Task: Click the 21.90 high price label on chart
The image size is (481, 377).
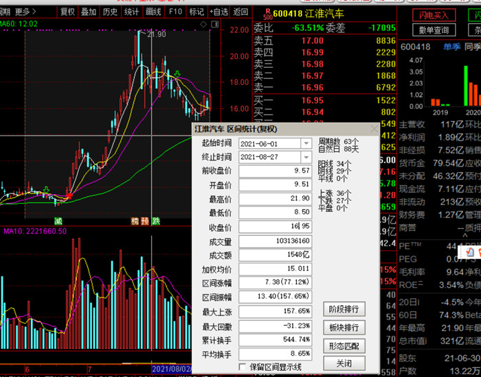Action: point(157,34)
